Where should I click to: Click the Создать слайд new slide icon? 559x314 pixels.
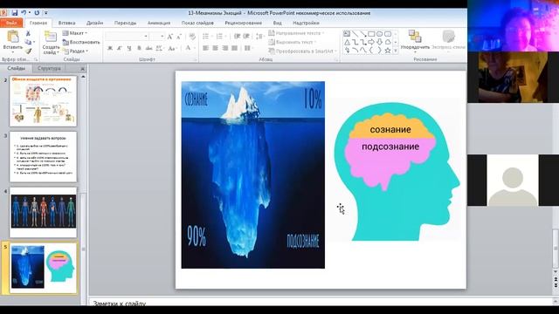51,37
